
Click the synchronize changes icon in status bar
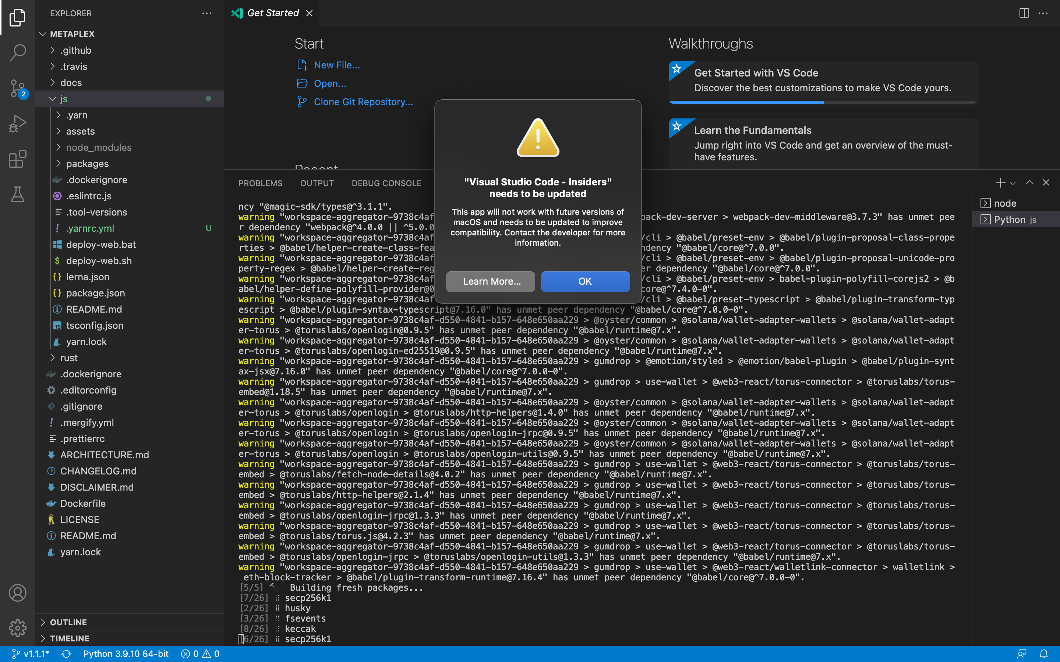click(x=66, y=654)
